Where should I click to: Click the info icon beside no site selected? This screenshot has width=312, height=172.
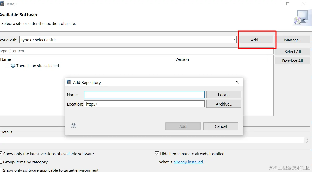pos(13,66)
